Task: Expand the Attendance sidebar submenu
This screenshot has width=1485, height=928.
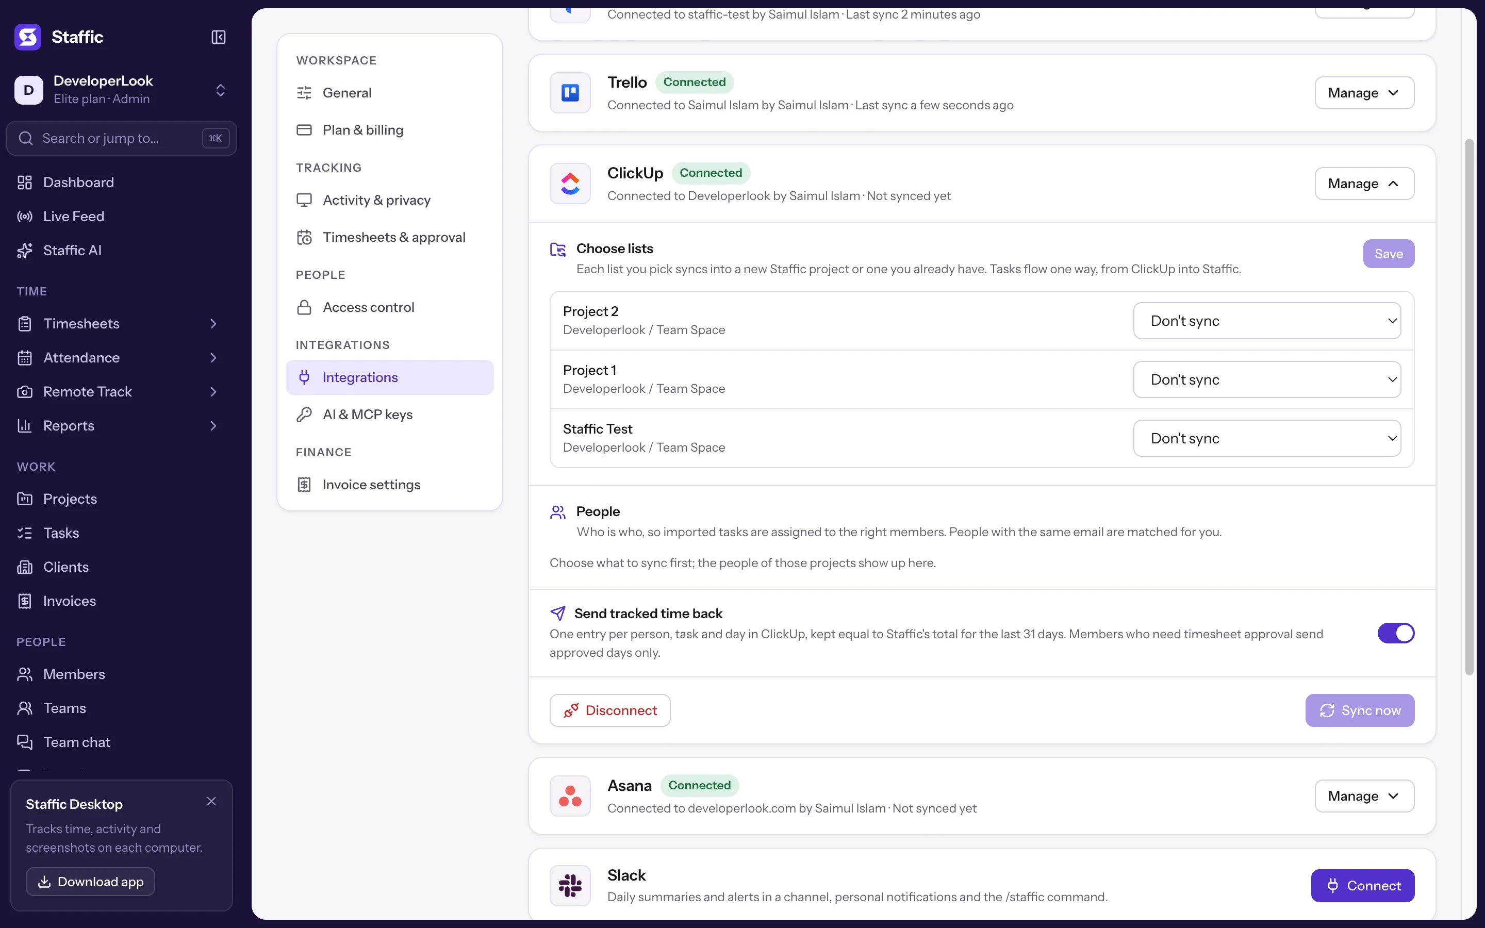Action: point(213,358)
